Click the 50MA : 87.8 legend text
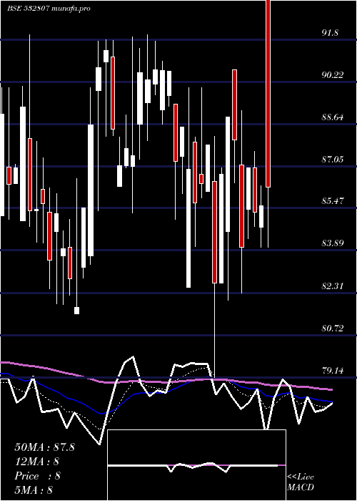This screenshot has height=501, width=357. tap(44, 447)
